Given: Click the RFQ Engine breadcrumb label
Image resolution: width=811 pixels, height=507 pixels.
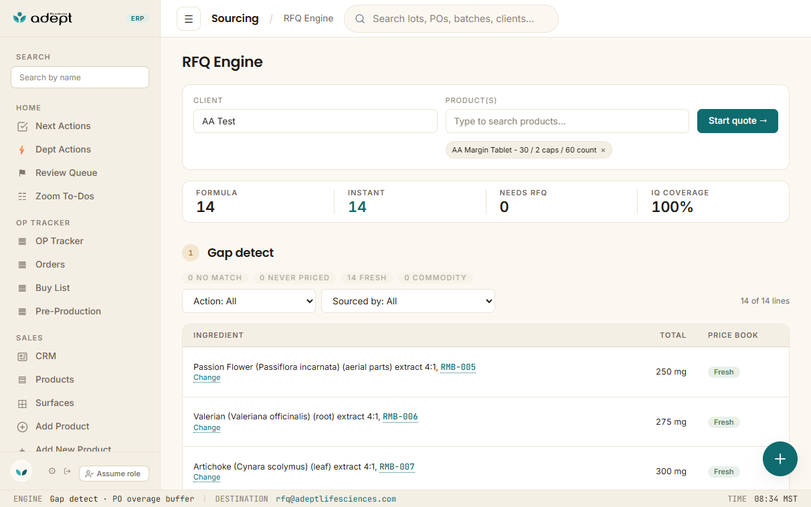Looking at the screenshot, I should [x=308, y=19].
